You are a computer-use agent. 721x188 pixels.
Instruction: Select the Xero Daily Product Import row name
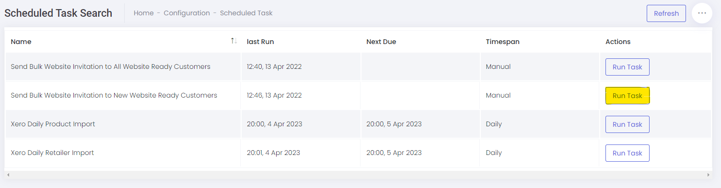point(53,124)
